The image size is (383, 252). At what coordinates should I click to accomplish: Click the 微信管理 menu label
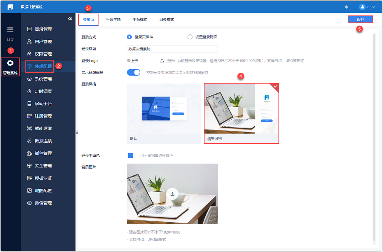43,203
